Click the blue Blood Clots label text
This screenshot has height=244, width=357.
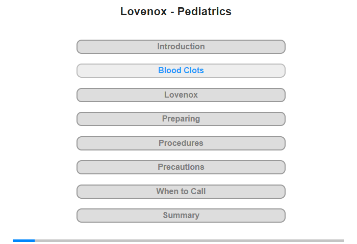coord(181,70)
